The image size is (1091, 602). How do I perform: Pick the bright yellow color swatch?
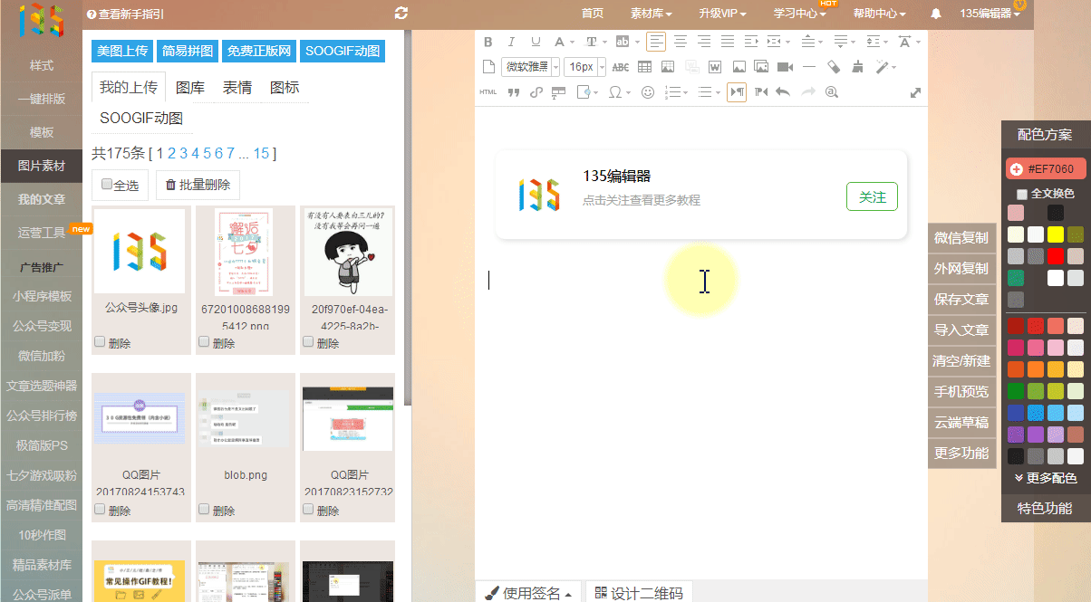coord(1055,234)
